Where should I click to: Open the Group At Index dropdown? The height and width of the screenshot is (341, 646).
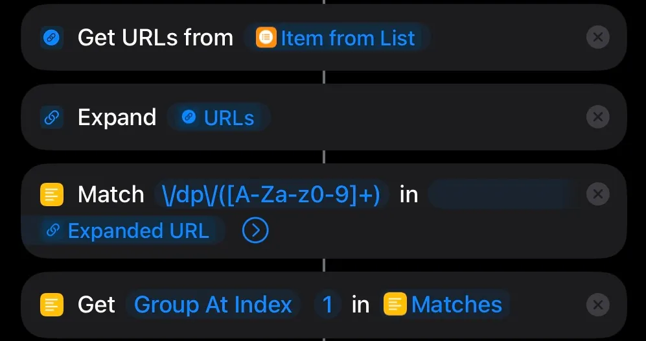(213, 305)
